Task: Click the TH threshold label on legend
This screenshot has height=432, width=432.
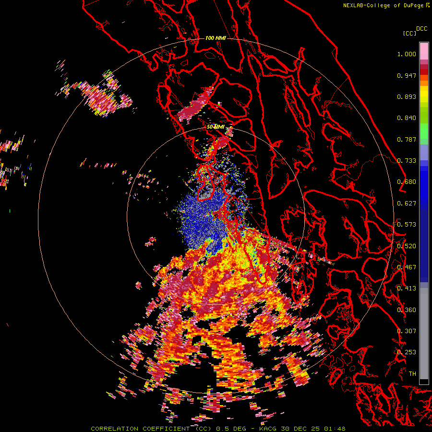Action: coord(412,374)
